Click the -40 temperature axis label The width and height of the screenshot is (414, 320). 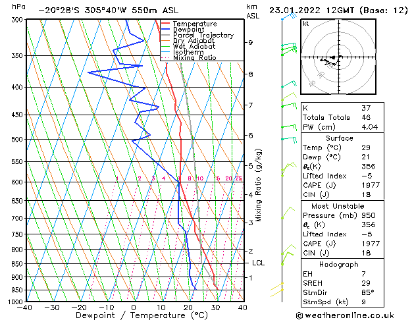(24, 307)
